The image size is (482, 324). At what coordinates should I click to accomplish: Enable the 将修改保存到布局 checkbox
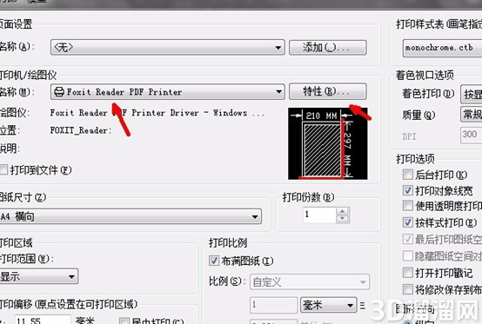click(x=407, y=289)
